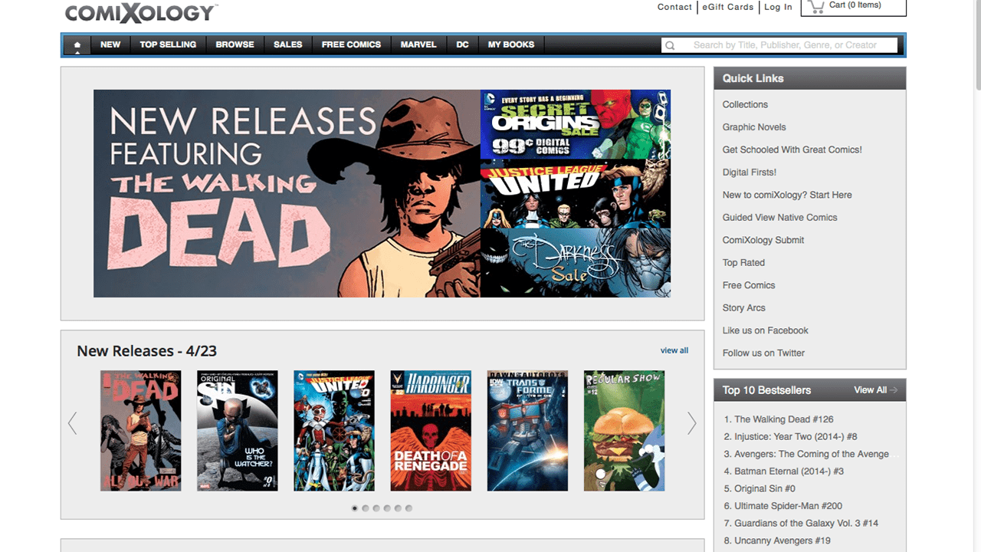The width and height of the screenshot is (981, 552).
Task: Open Graphic Novels in Quick Links
Action: 754,127
